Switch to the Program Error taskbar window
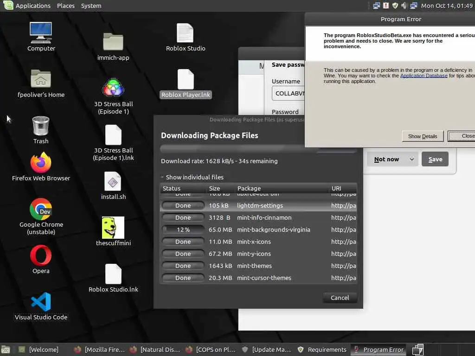Screen dimensions: 475x356 tap(378, 350)
